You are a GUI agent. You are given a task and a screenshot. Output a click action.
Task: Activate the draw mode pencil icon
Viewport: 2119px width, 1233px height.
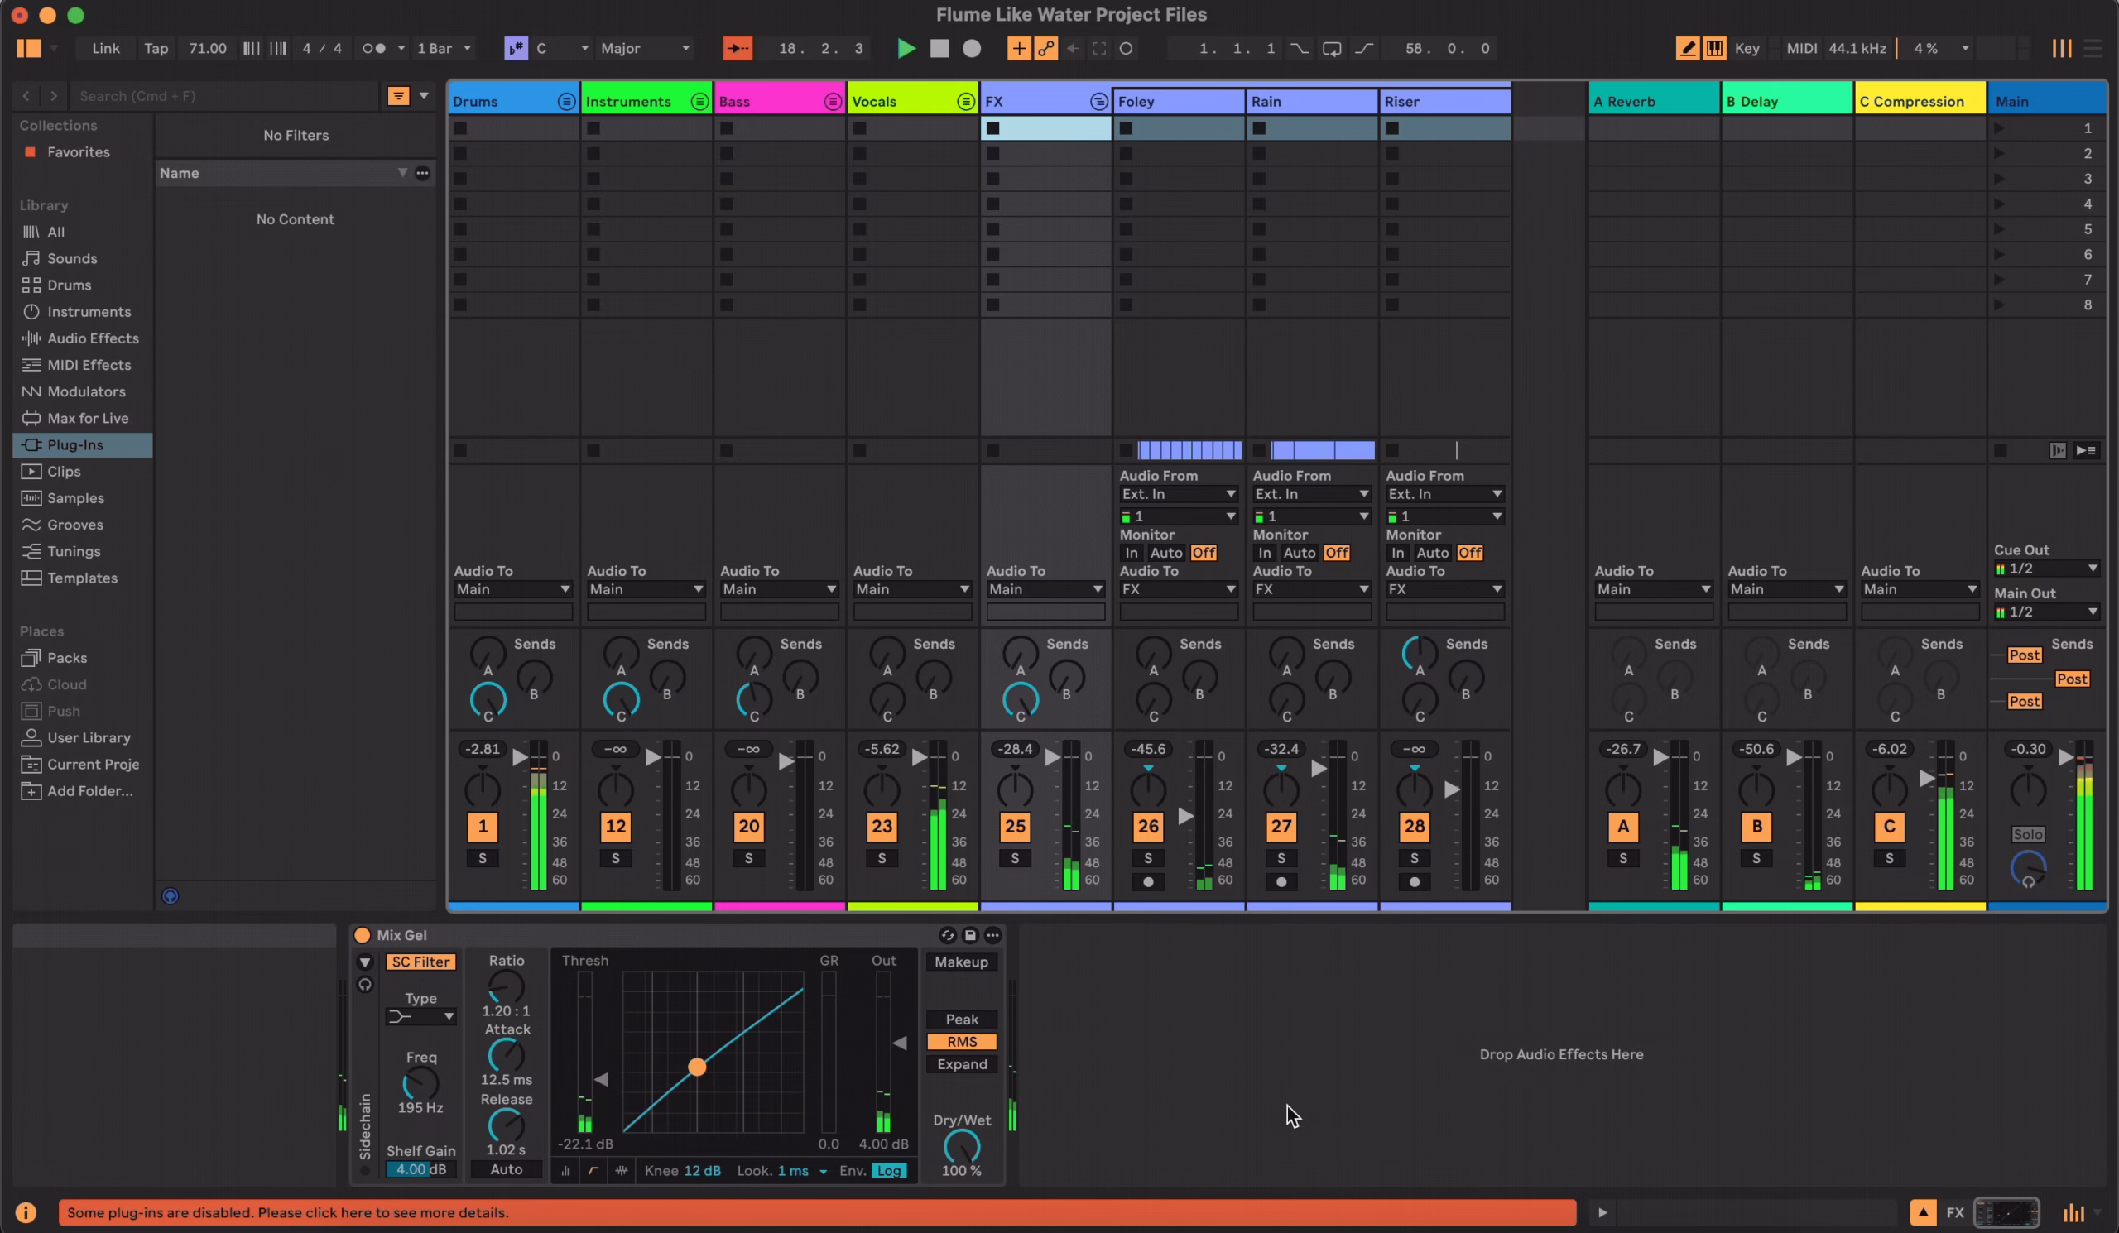pyautogui.click(x=1687, y=48)
